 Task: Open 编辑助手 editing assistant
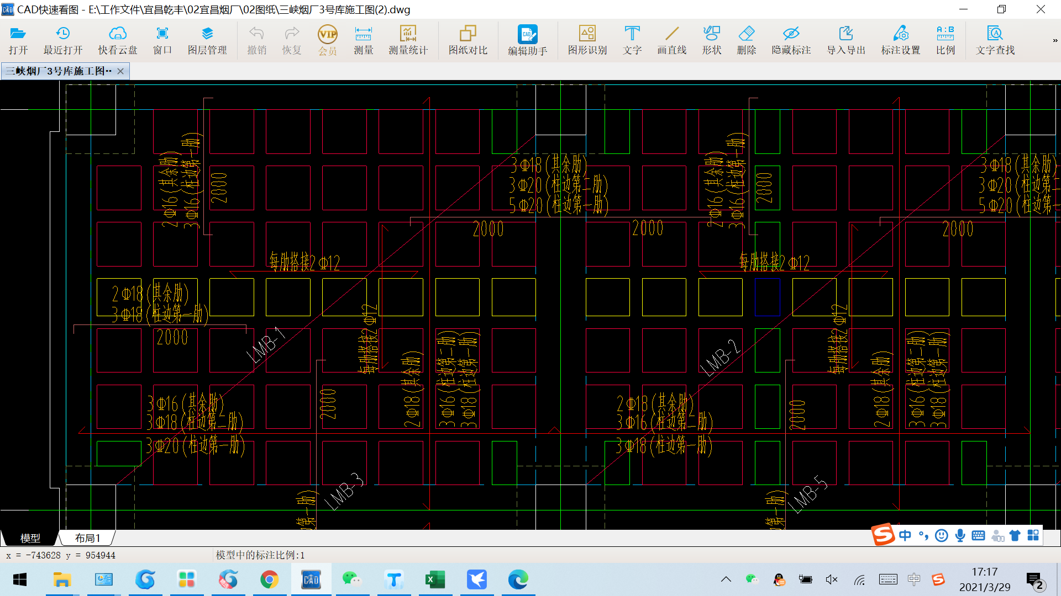528,40
